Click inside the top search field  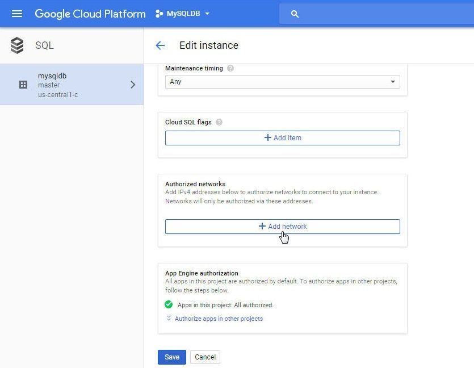point(376,14)
